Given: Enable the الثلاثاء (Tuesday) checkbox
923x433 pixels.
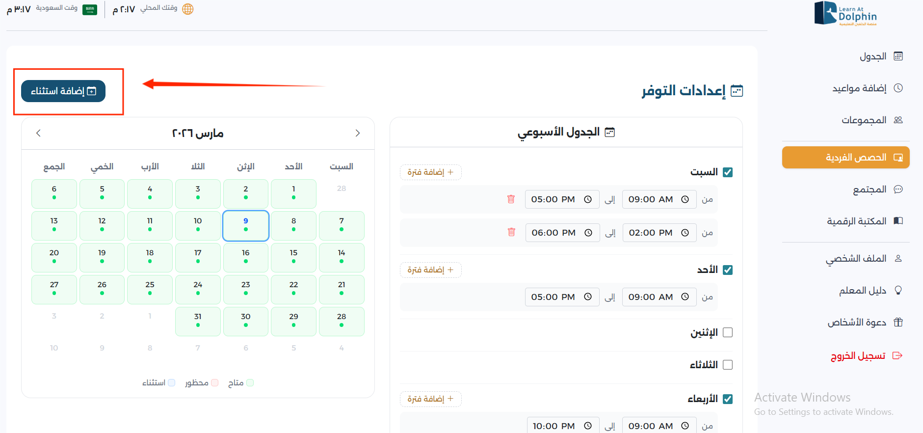Looking at the screenshot, I should click(728, 365).
